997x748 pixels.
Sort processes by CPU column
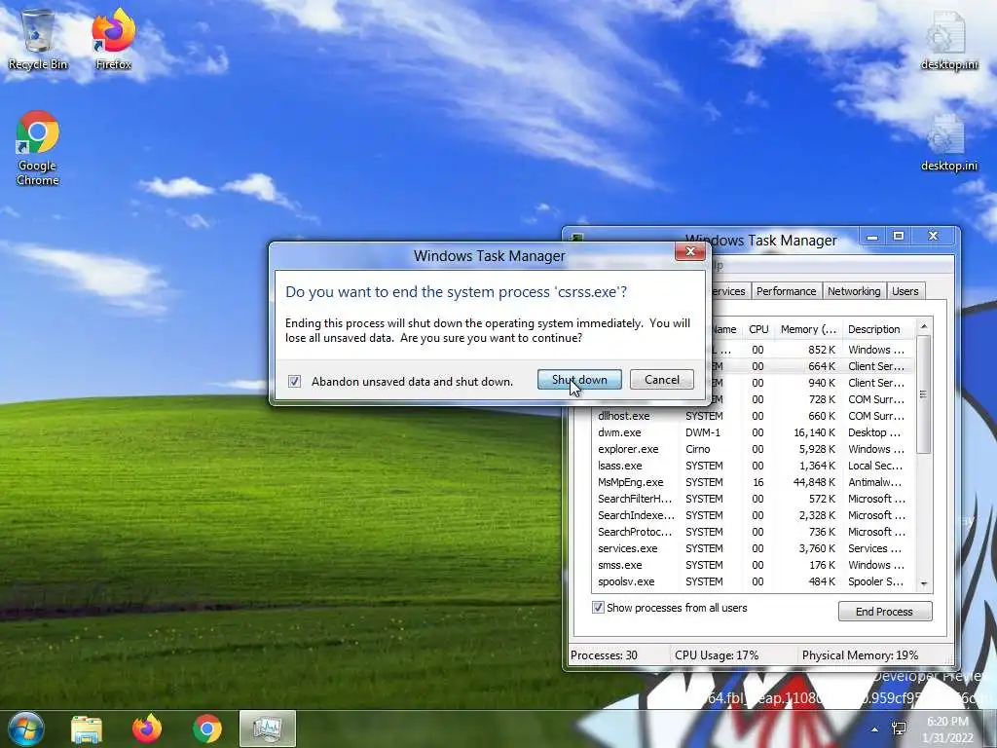click(758, 329)
